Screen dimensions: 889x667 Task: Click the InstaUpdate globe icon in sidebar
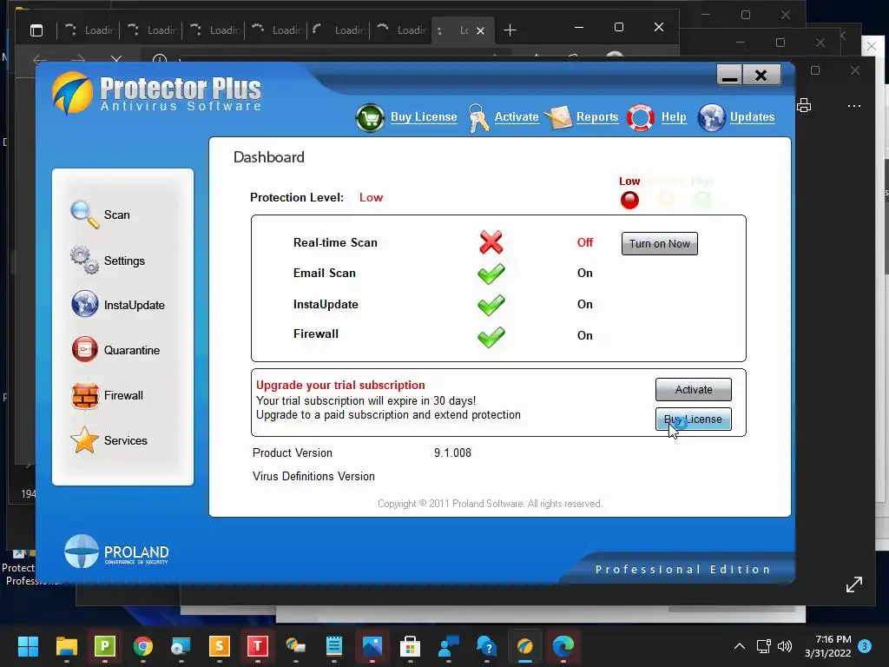84,304
